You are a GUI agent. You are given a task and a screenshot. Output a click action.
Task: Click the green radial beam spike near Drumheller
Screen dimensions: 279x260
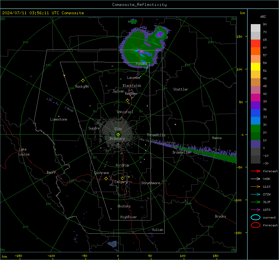click(205, 152)
